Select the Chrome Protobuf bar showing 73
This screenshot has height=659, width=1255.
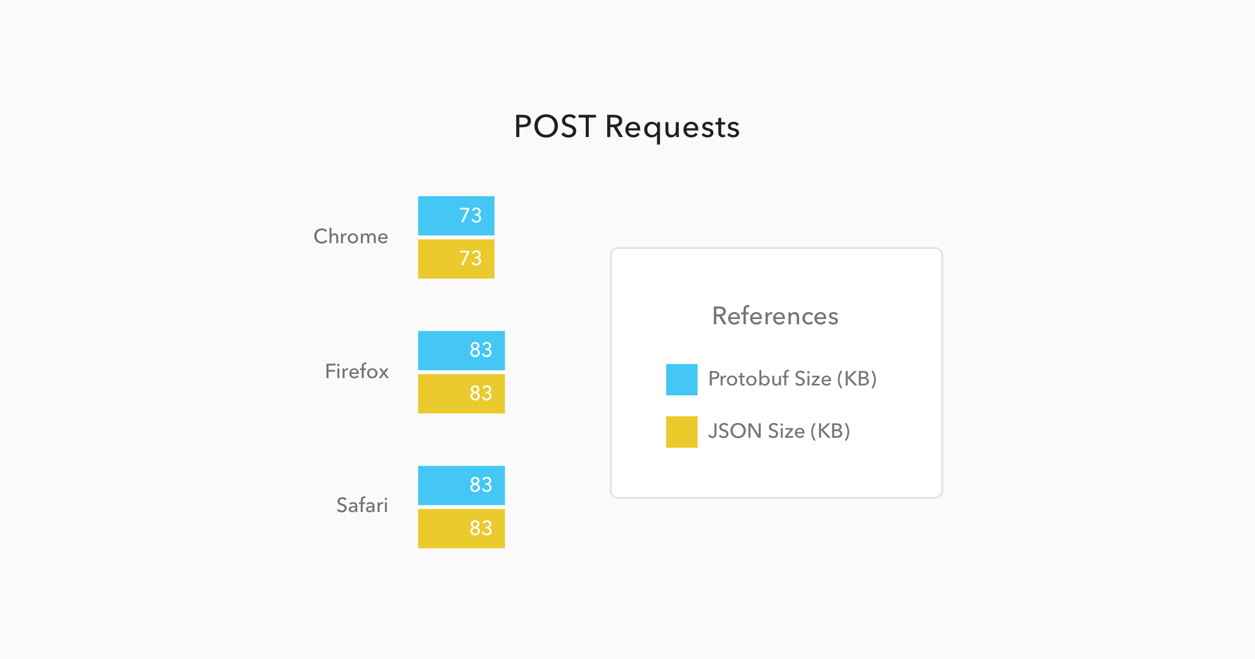click(456, 215)
